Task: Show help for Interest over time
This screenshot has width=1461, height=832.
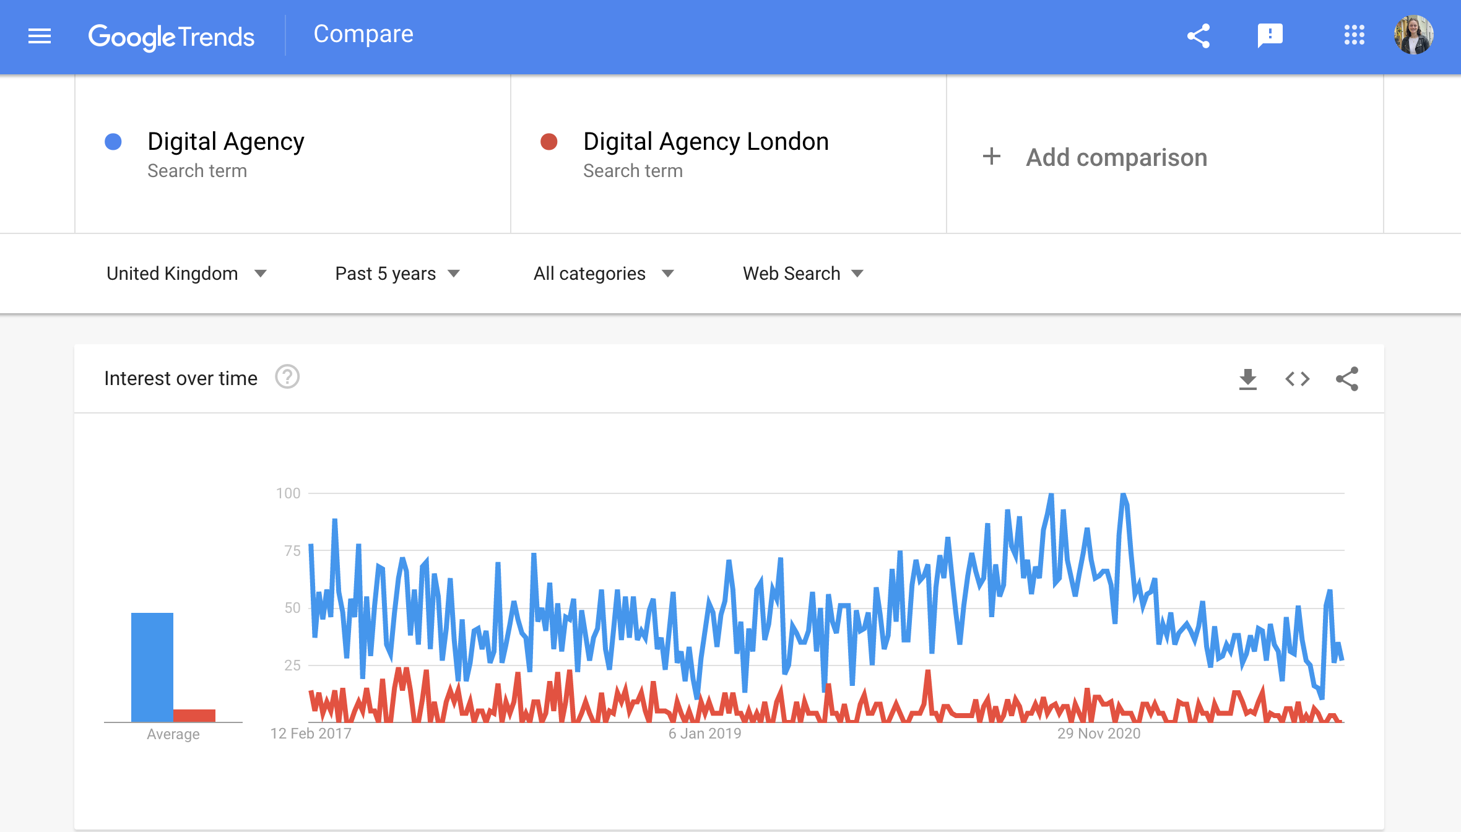Action: [287, 377]
